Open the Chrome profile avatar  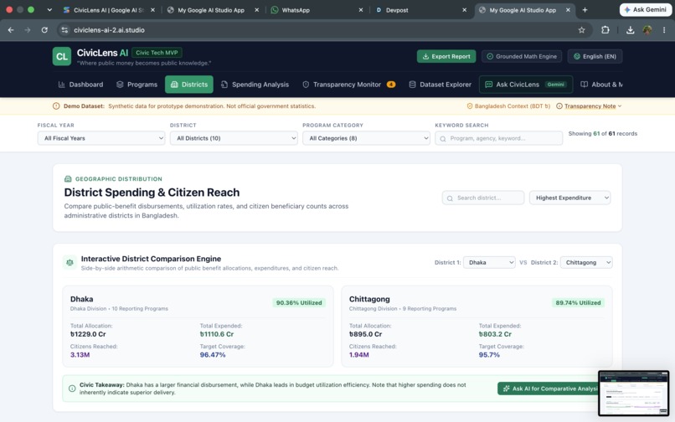point(647,29)
